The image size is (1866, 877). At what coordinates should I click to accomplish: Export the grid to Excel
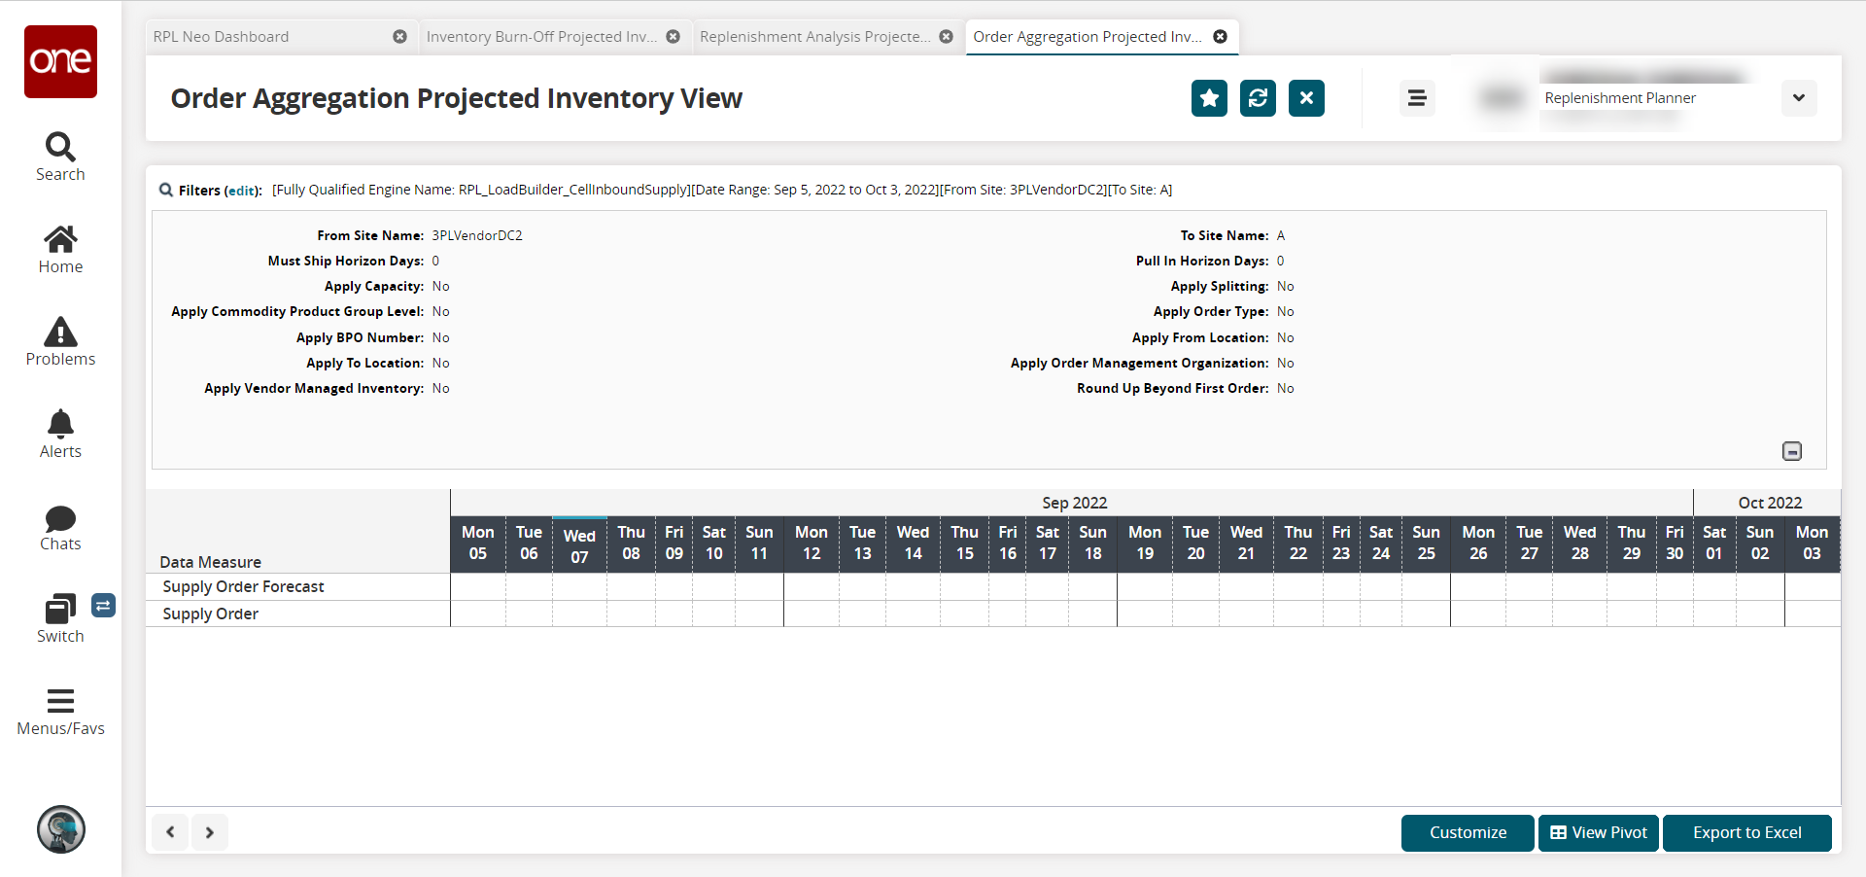click(1747, 833)
